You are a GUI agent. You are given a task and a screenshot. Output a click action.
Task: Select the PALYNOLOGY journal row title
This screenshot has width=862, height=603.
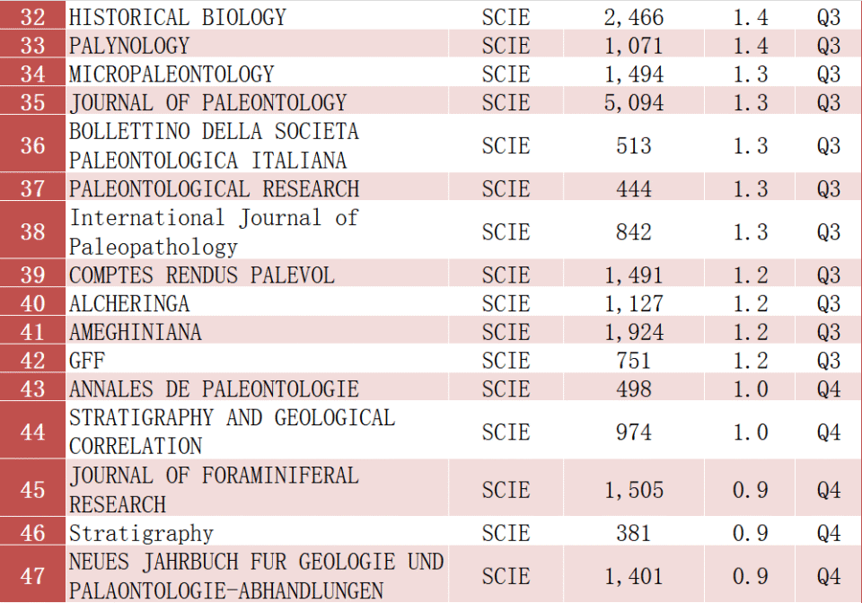click(x=129, y=46)
